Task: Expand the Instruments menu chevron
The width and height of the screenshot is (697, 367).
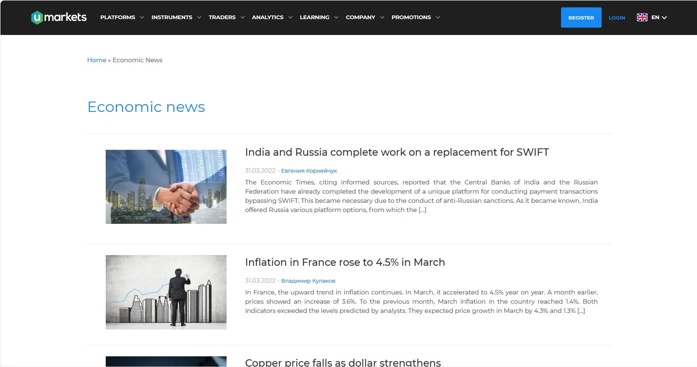Action: coord(199,17)
